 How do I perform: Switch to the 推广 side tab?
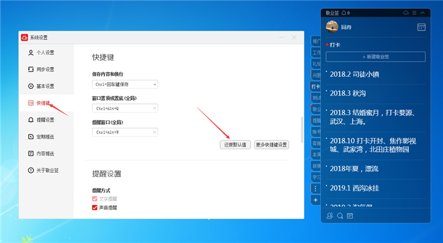(x=316, y=41)
